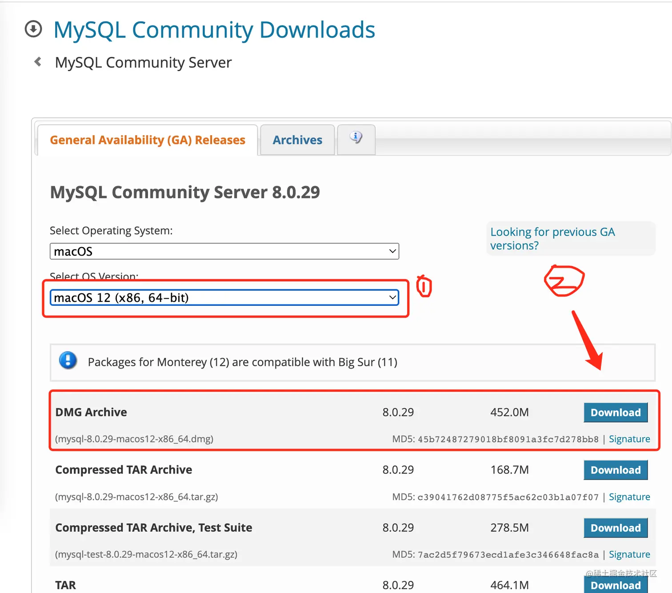Click the 278.5M size value

509,528
